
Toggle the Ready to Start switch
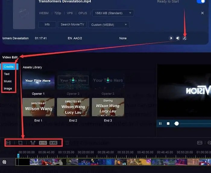201,1
